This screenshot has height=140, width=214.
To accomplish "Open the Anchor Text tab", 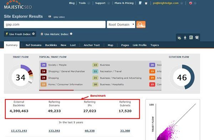I will click(92, 45).
